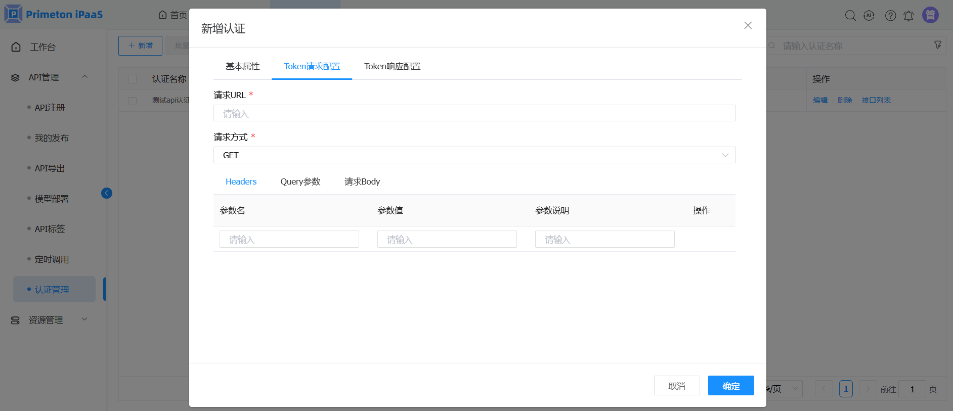This screenshot has height=411, width=953.
Task: Collapse sidebar with blue arrow button
Action: (x=107, y=193)
